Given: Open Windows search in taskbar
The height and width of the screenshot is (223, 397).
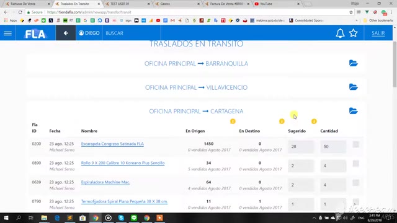Looking at the screenshot, I should (19, 217).
